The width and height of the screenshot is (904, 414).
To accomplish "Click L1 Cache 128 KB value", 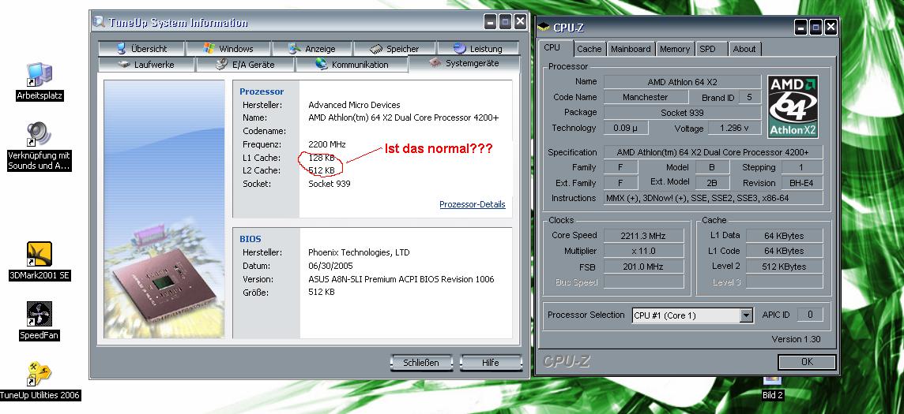I will click(321, 158).
